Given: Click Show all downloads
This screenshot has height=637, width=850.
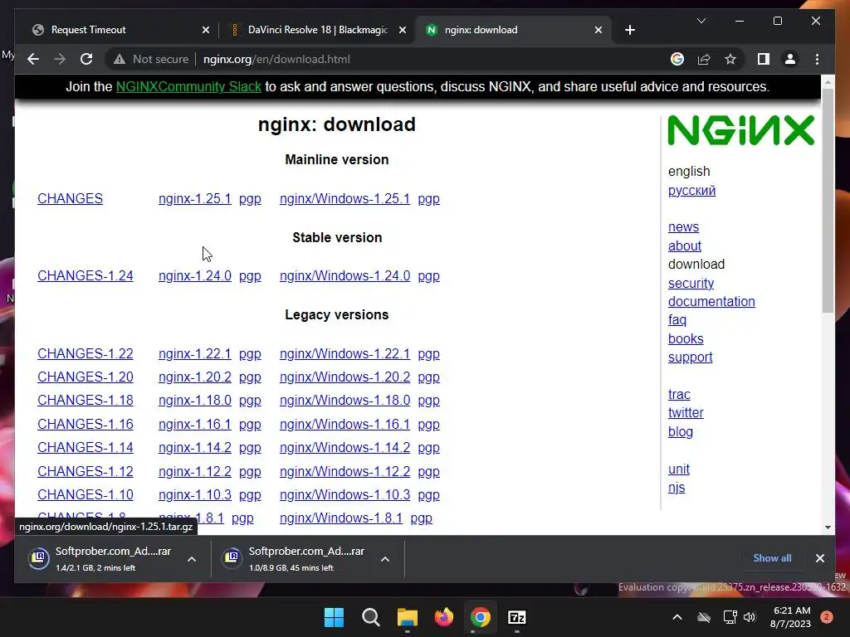Looking at the screenshot, I should pyautogui.click(x=772, y=558).
